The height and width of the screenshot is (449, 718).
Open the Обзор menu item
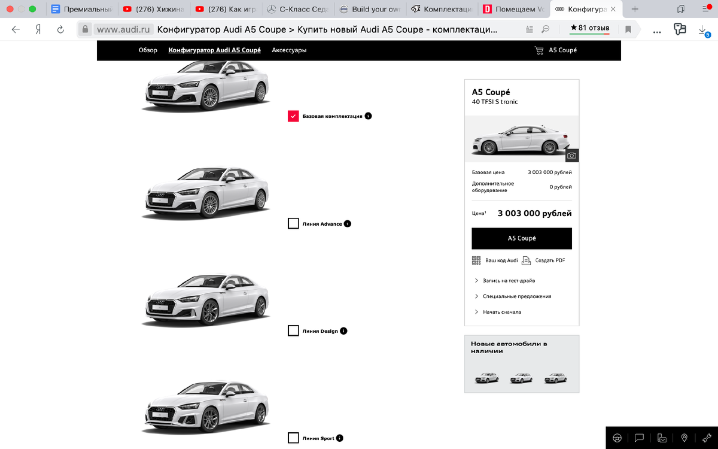point(148,50)
